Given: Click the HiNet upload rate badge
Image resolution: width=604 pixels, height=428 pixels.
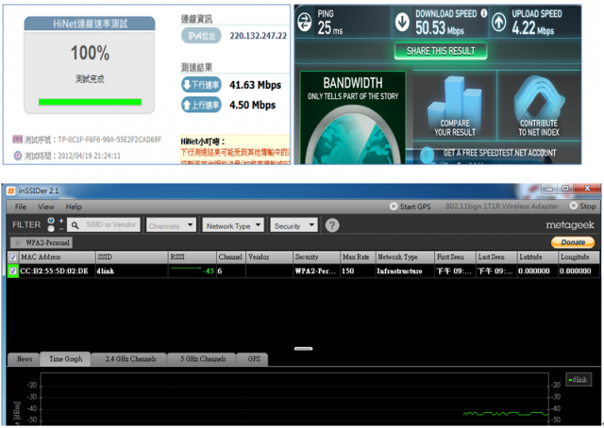Looking at the screenshot, I should 201,105.
